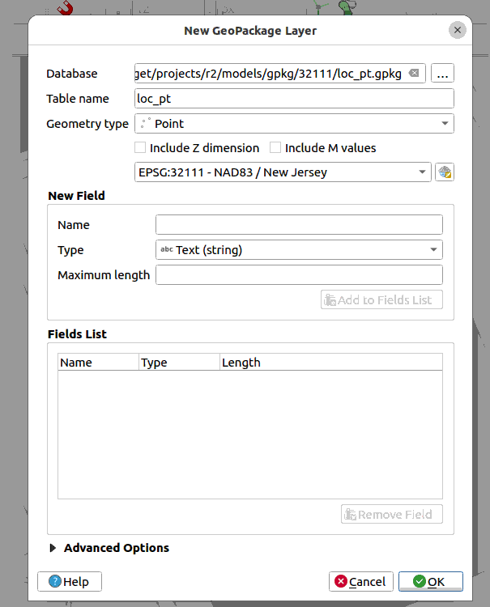This screenshot has width=490, height=607.
Task: Cancel the new layer dialog
Action: point(361,582)
